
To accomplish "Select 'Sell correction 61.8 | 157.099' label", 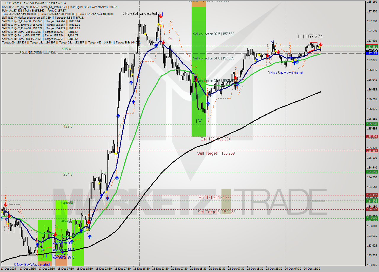I will (x=213, y=58).
